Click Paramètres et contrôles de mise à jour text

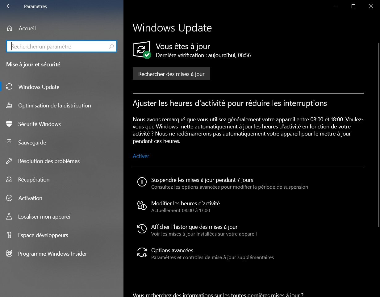(212, 257)
